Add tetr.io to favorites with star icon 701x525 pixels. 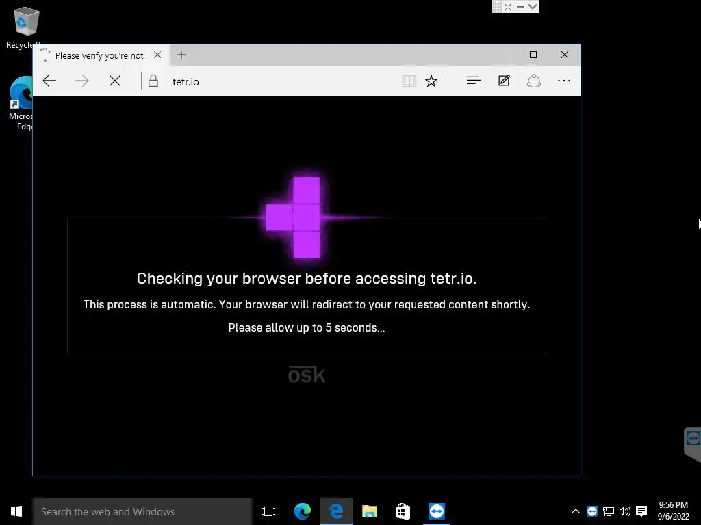pyautogui.click(x=431, y=81)
